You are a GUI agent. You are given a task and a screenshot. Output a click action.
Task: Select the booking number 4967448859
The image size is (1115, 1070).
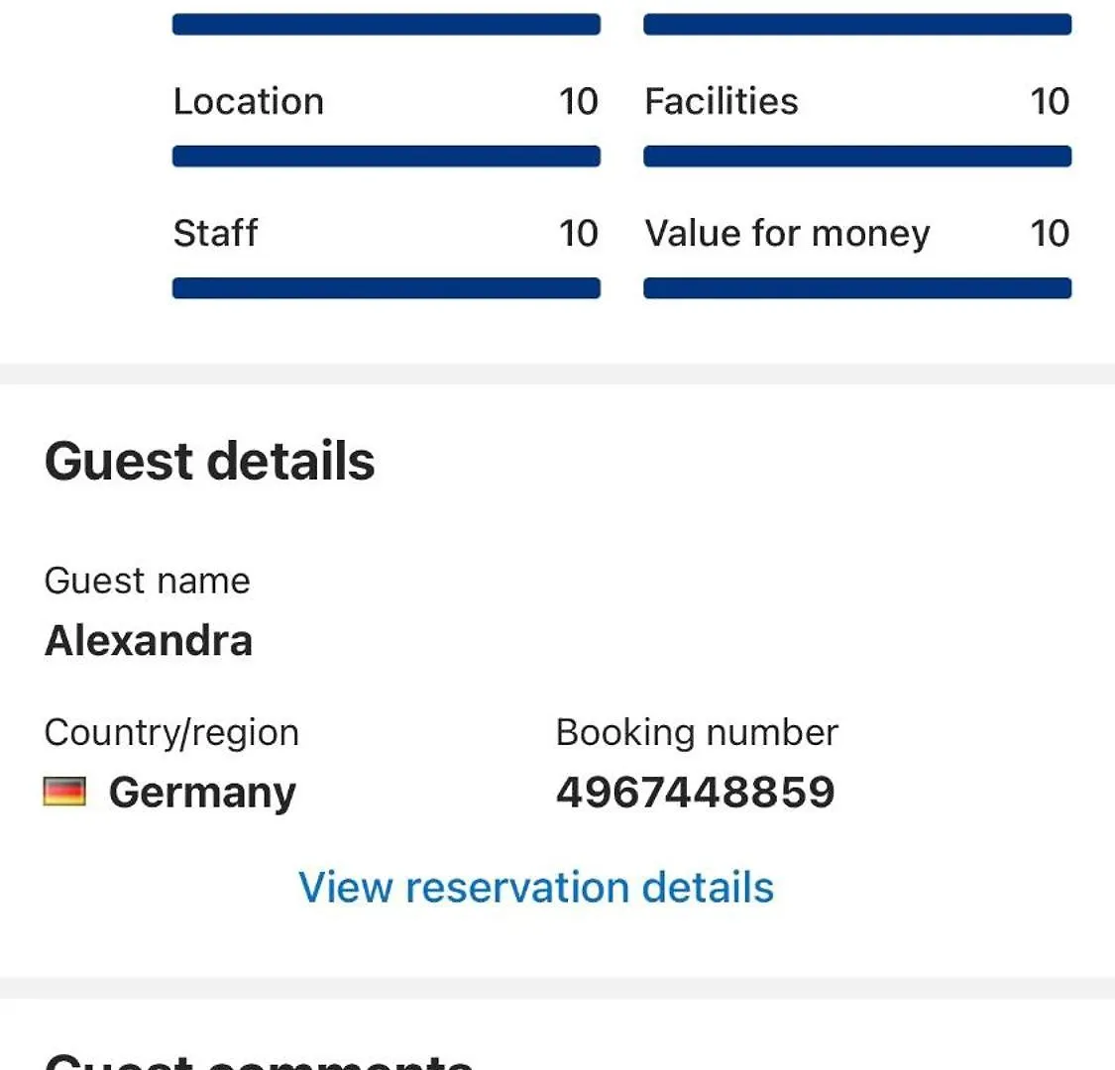(x=696, y=792)
